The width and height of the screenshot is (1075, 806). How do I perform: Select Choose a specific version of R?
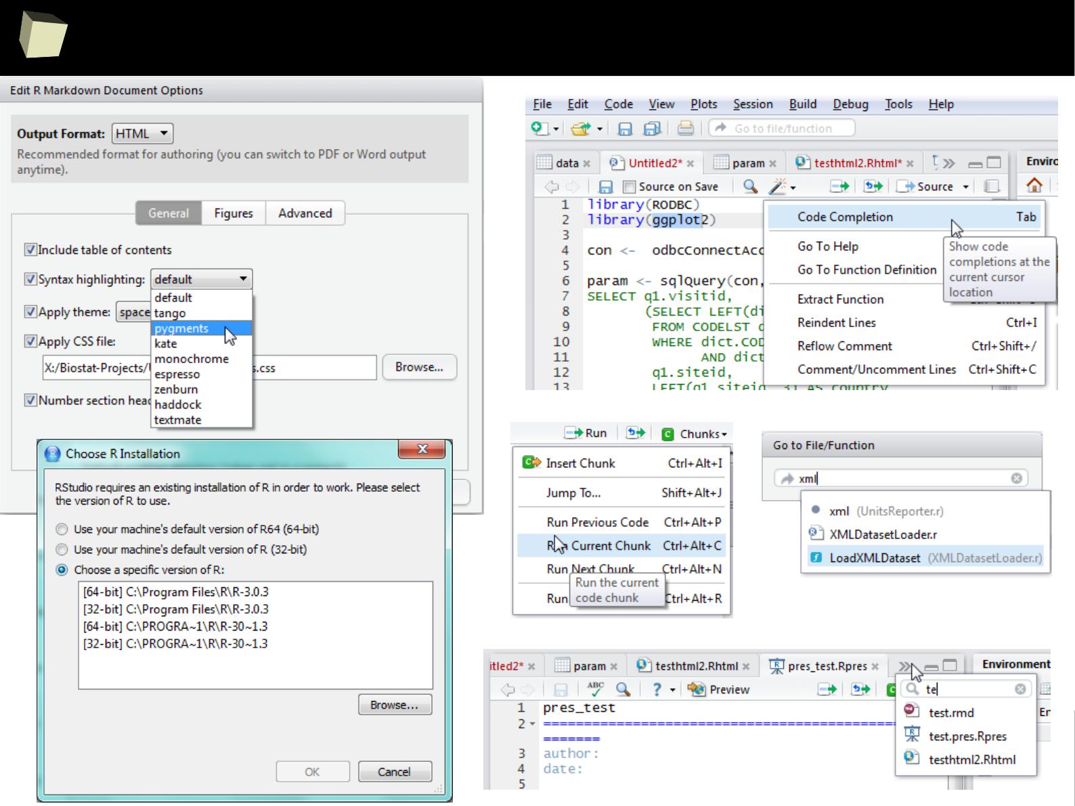point(62,570)
